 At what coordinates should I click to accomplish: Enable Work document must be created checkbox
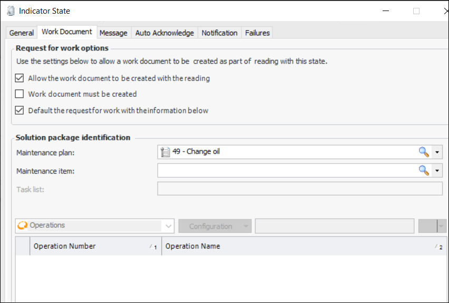19,94
